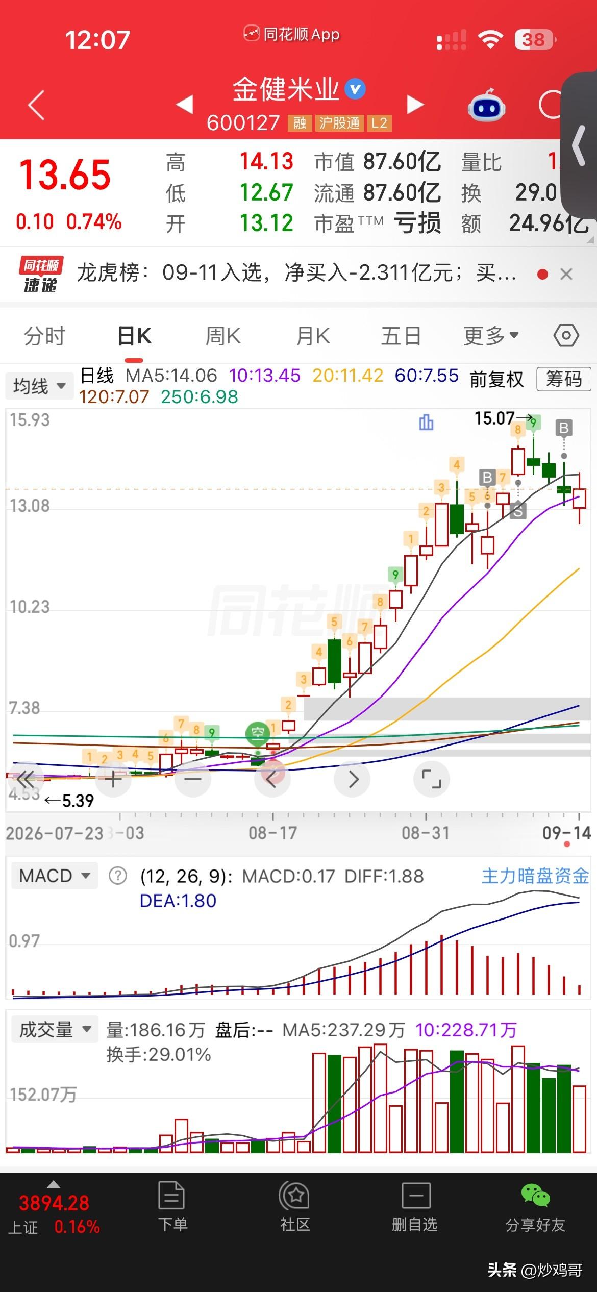This screenshot has width=597, height=1292.
Task: Tap the zoom-out minus button on chart
Action: click(193, 779)
